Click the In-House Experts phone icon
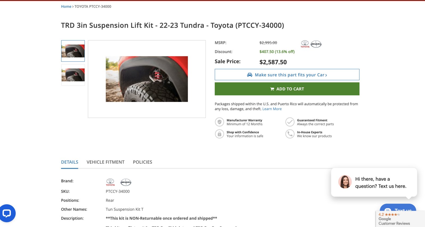 tap(290, 134)
